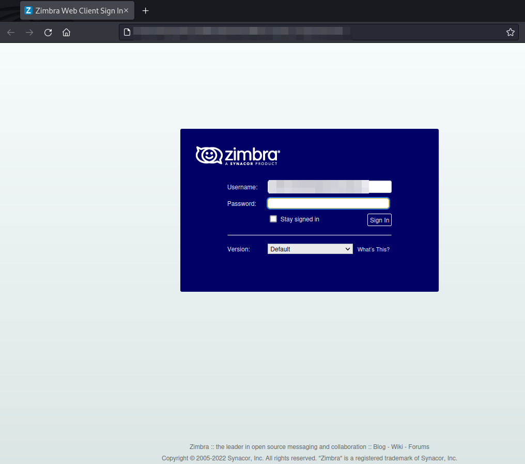525x464 pixels.
Task: Click into the Username input field
Action: pyautogui.click(x=329, y=187)
